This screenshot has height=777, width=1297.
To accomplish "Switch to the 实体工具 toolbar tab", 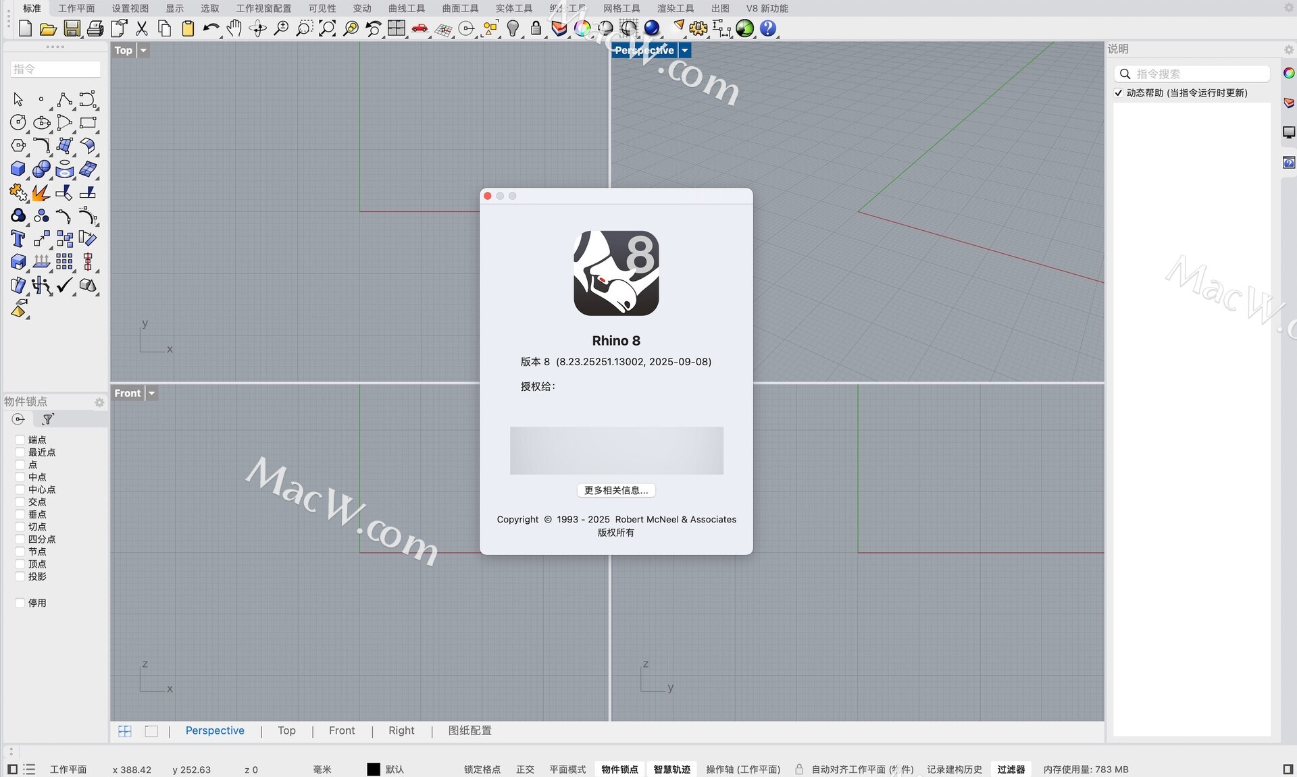I will (x=514, y=8).
